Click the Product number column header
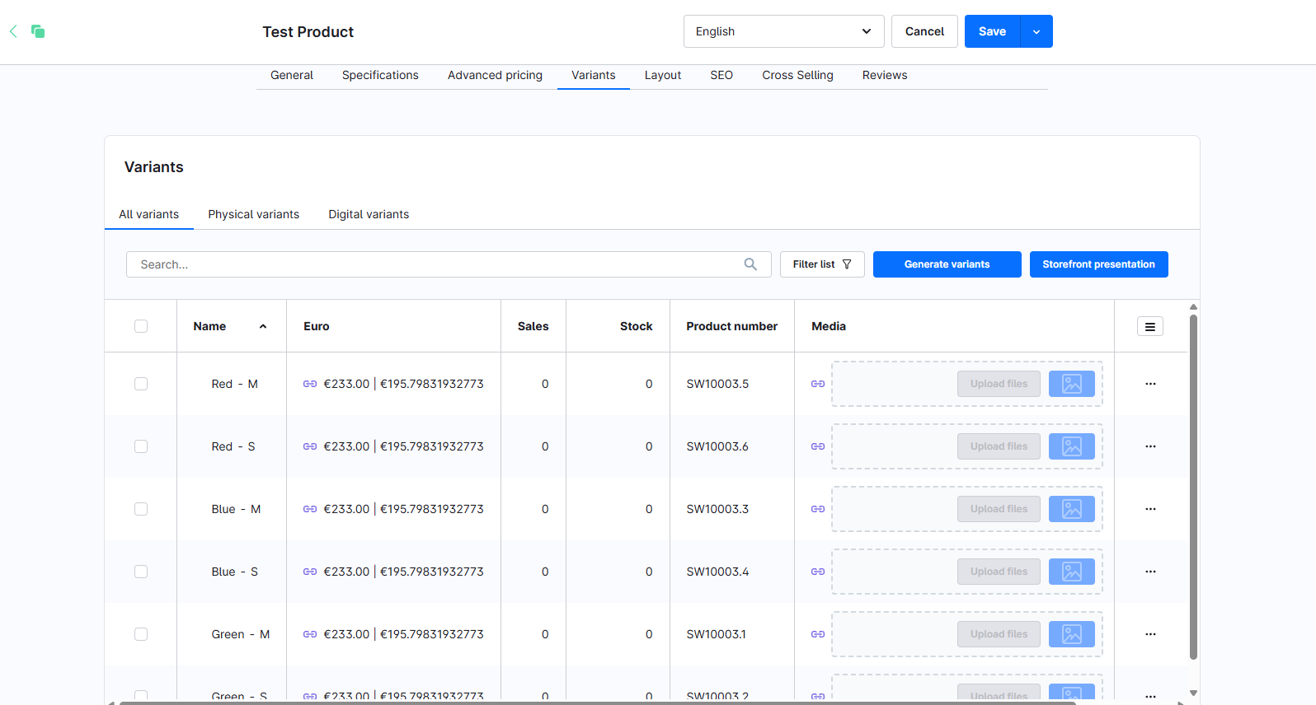 click(731, 326)
